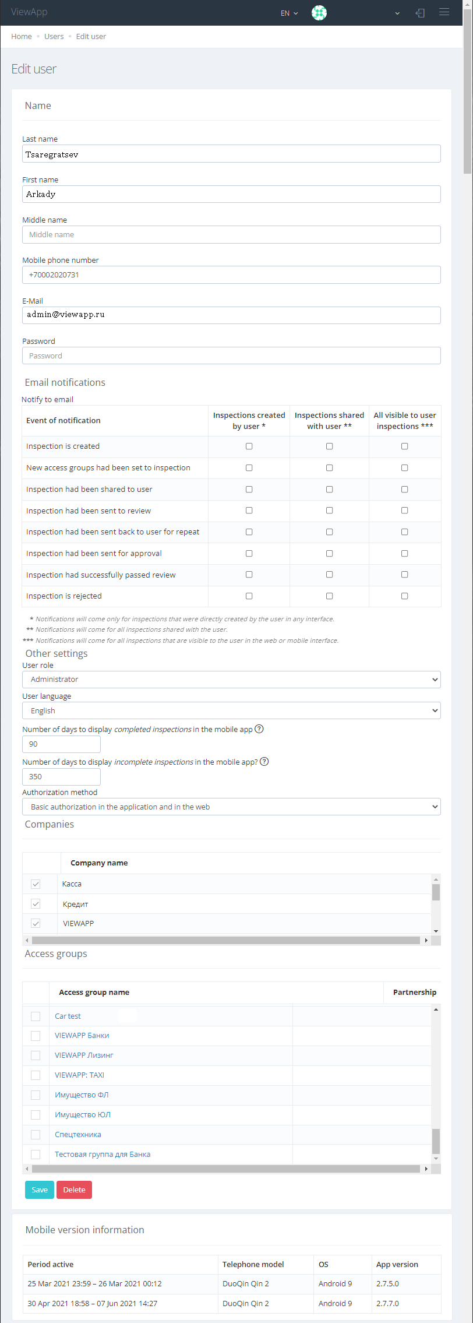Open the hamburger menu in the top bar
The image size is (473, 1323).
coord(444,12)
